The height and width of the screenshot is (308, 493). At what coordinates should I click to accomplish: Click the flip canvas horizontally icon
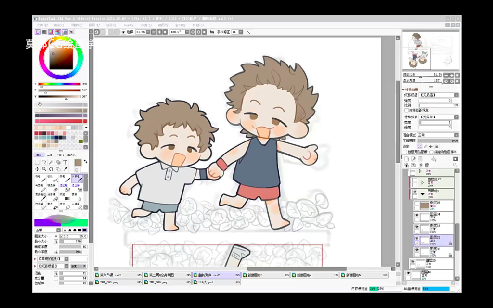tap(212, 32)
